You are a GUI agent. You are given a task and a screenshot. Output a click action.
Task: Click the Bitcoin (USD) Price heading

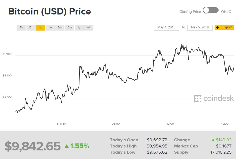(50, 12)
